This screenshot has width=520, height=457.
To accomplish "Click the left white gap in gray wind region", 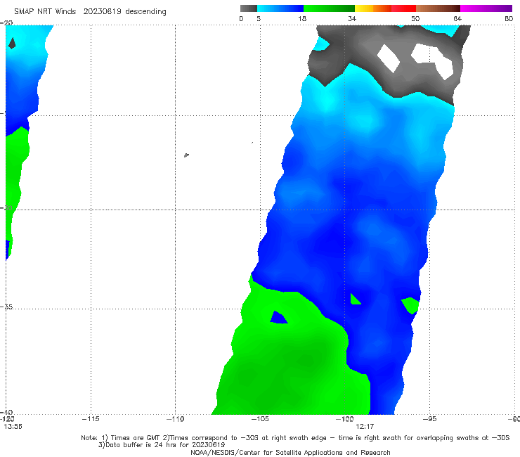I will tap(389, 58).
